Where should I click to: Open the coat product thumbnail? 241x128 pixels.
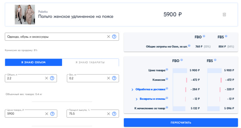point(25,14)
